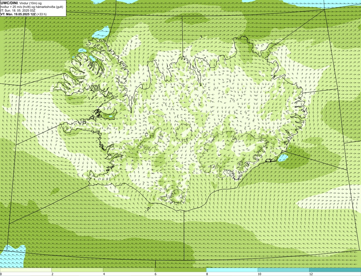Click the dark green 6–8 legend color segment
Image resolution: width=361 pixels, height=276 pixels.
(x=180, y=270)
